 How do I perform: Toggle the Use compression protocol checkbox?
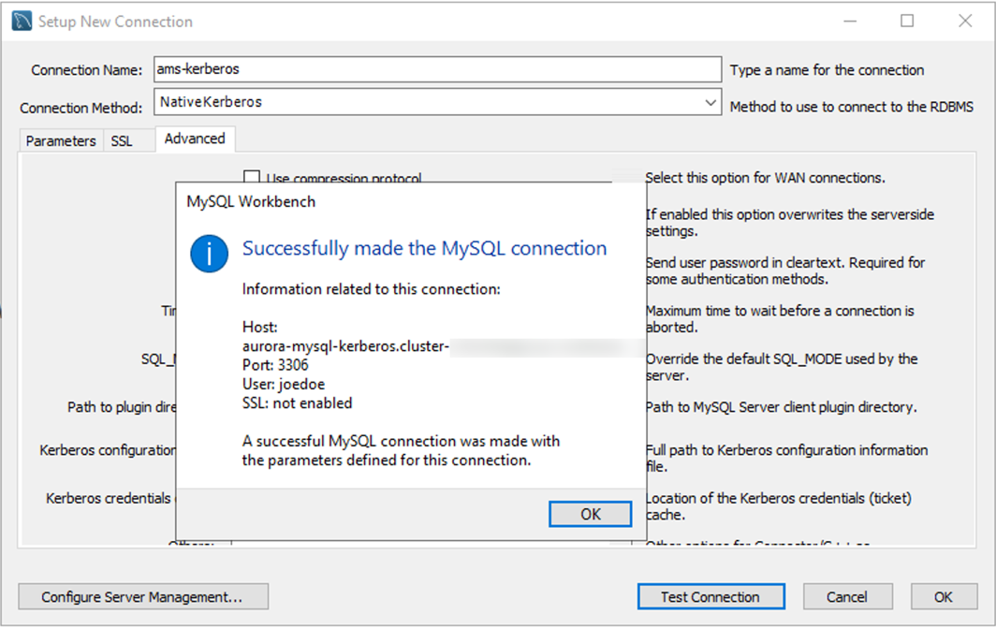tap(252, 177)
